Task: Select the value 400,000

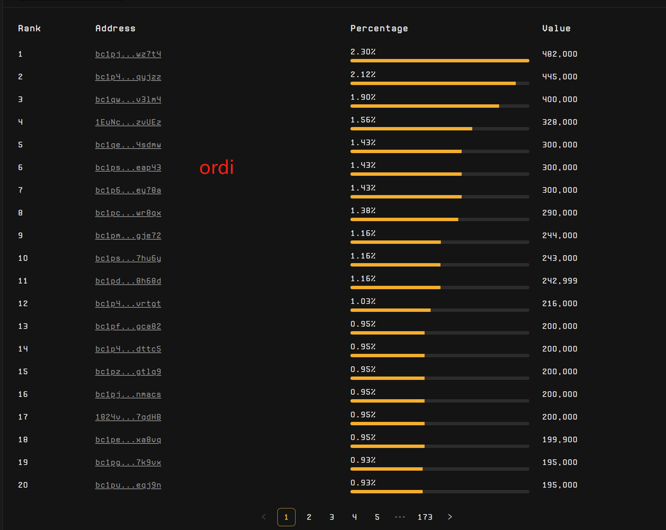Action: pos(560,100)
